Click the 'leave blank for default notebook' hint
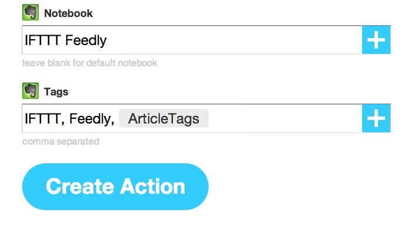Image resolution: width=419 pixels, height=247 pixels. (90, 63)
